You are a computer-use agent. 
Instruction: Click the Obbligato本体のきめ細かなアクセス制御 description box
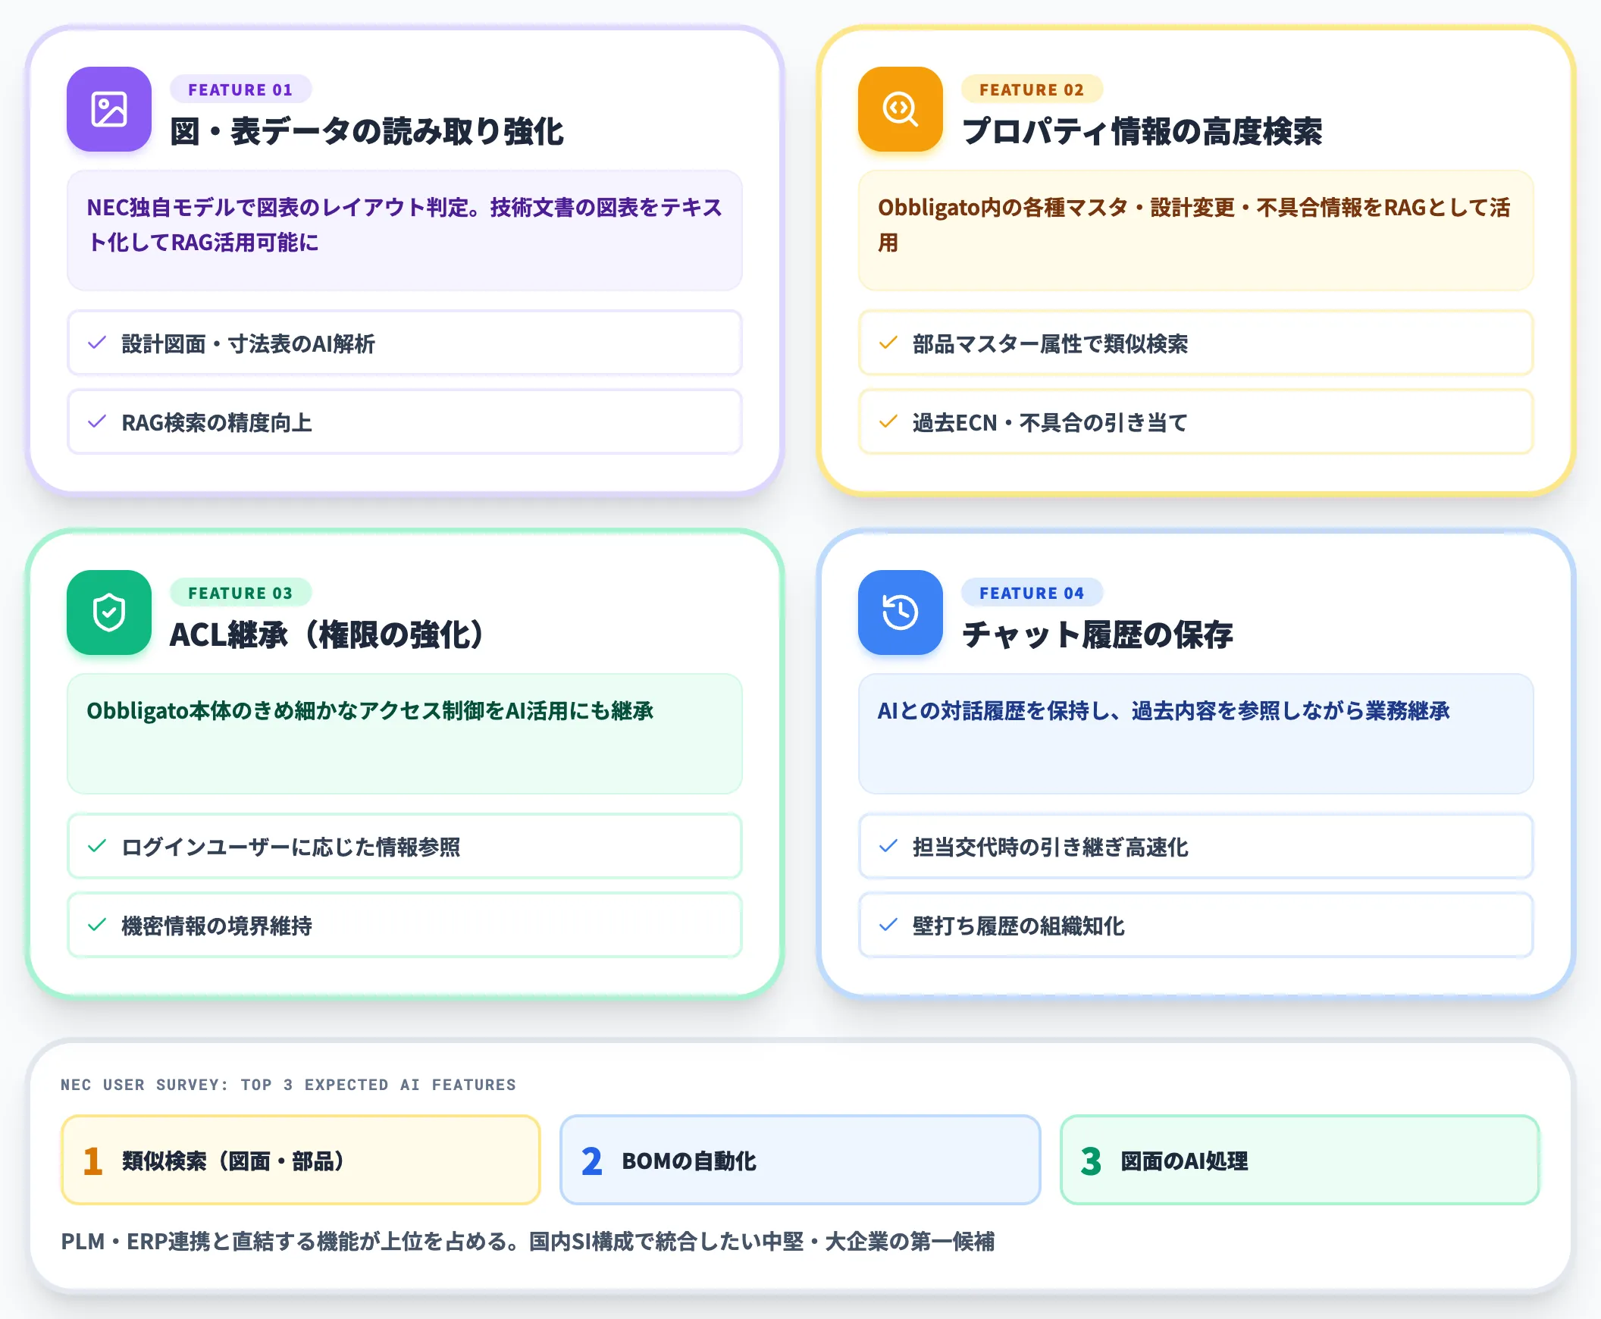[x=404, y=734]
